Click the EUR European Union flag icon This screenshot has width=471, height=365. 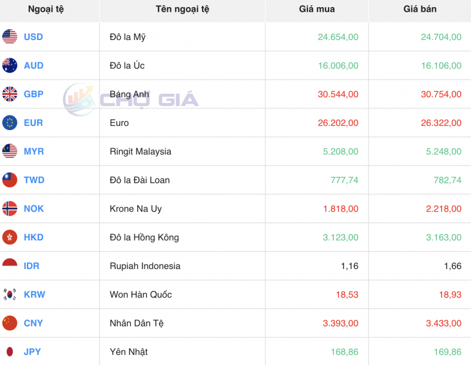coord(9,123)
